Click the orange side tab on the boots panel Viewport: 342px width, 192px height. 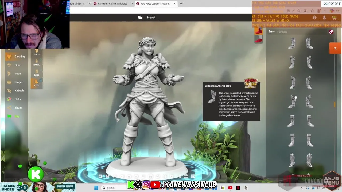click(x=335, y=48)
